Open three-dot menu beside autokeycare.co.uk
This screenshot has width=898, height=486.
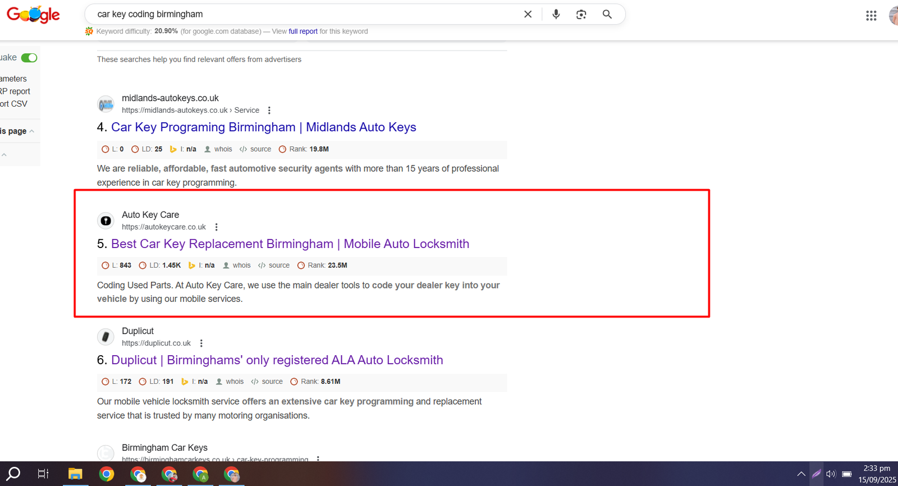point(216,227)
